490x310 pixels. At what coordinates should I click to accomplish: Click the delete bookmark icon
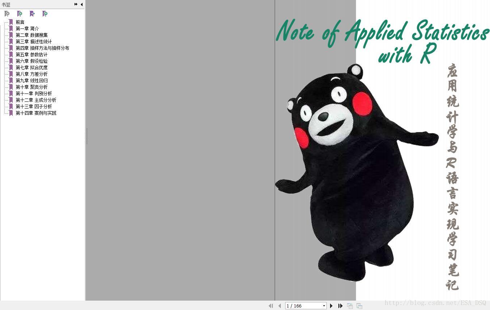pos(7,14)
